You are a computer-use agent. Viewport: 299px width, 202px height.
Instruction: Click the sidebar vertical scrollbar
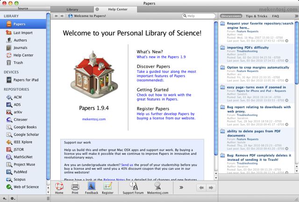point(48,96)
